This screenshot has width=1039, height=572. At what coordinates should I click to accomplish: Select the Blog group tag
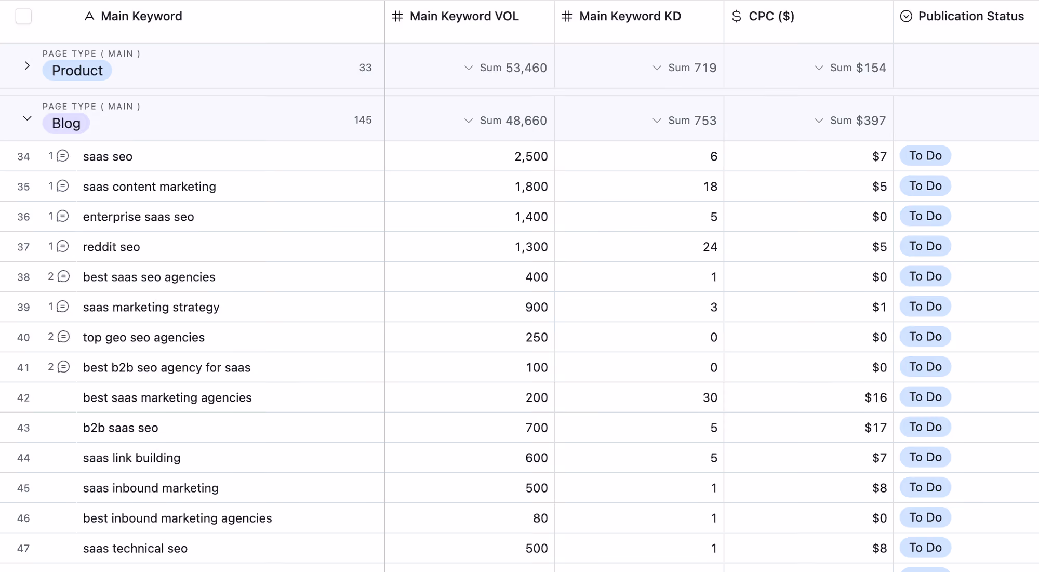(66, 123)
